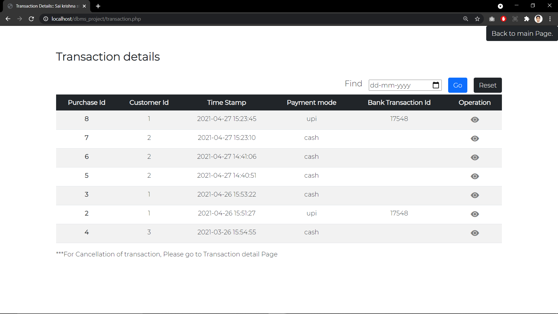Bookmark this page with the star

pyautogui.click(x=477, y=19)
